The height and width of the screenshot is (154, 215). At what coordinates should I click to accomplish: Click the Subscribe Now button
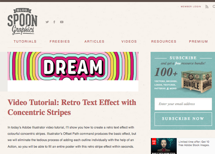(183, 119)
